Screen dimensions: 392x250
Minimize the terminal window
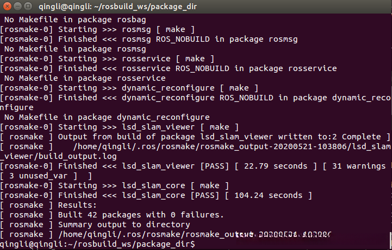(x=17, y=7)
